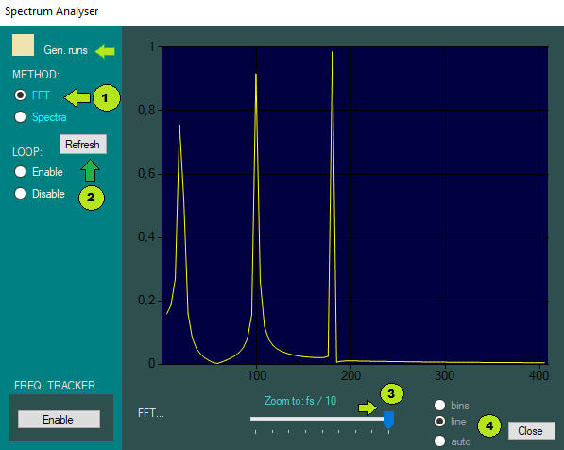The image size is (564, 450).
Task: Select the line display mode
Action: pos(439,422)
